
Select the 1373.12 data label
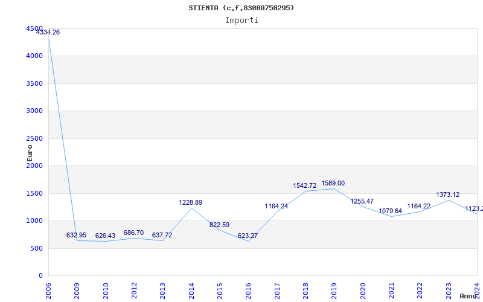point(447,194)
